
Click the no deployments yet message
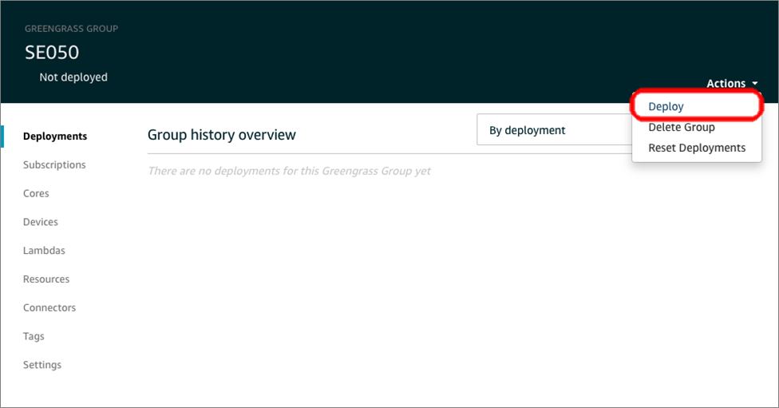(x=289, y=171)
